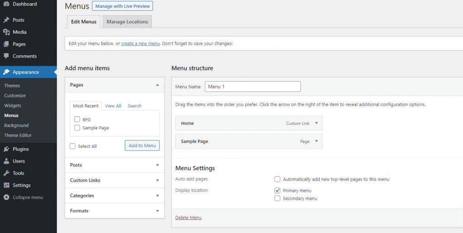Open Media via its sidebar icon
The image size is (463, 233).
[x=6, y=32]
